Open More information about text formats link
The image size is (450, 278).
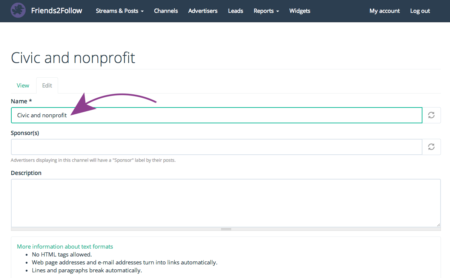(65, 246)
